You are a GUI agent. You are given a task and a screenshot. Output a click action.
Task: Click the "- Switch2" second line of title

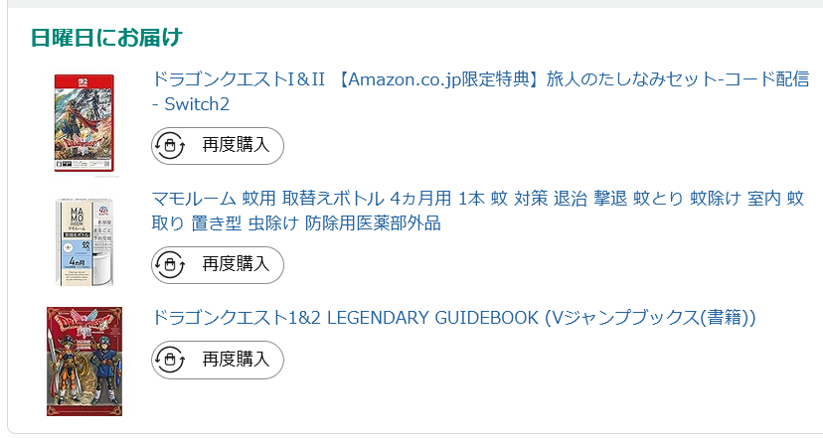191,104
